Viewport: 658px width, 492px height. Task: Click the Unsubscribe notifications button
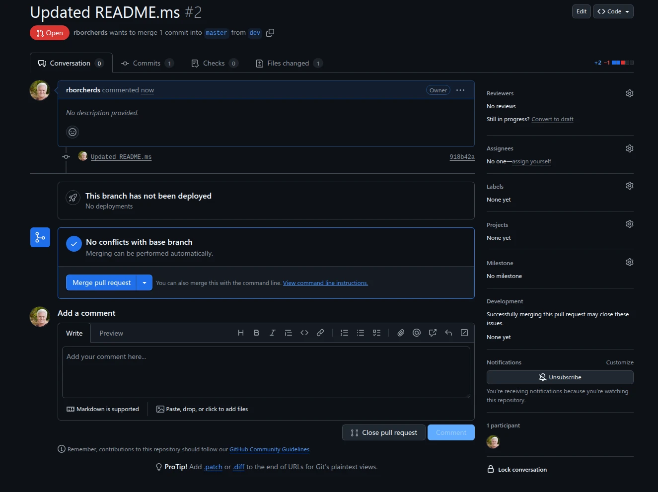click(x=560, y=377)
